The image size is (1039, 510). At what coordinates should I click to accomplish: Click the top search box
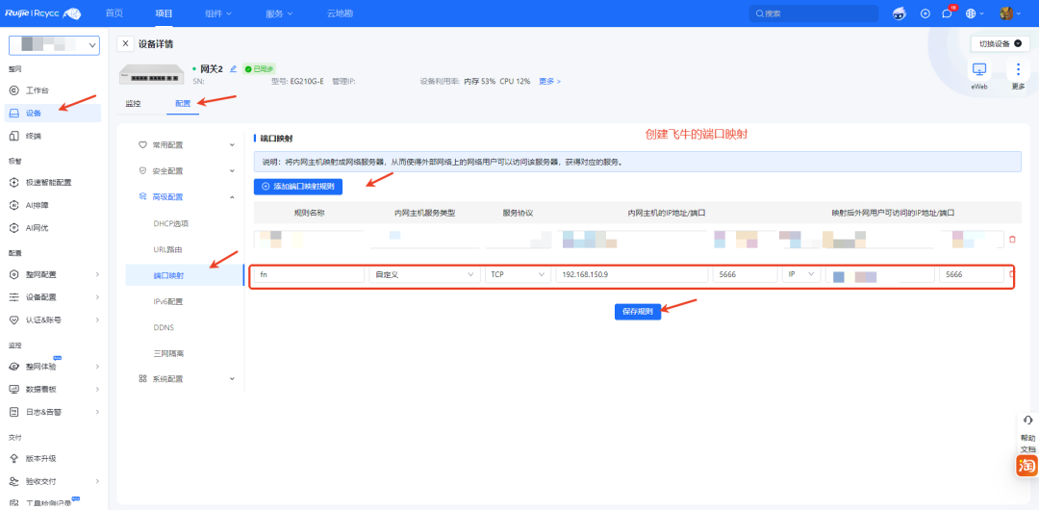814,13
